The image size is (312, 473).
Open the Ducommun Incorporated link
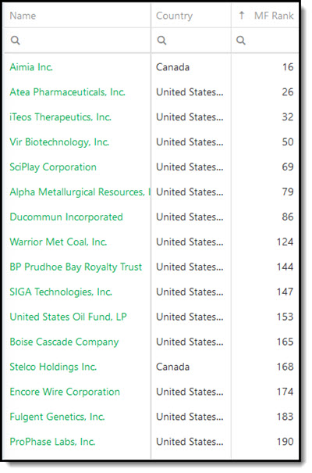pos(66,217)
